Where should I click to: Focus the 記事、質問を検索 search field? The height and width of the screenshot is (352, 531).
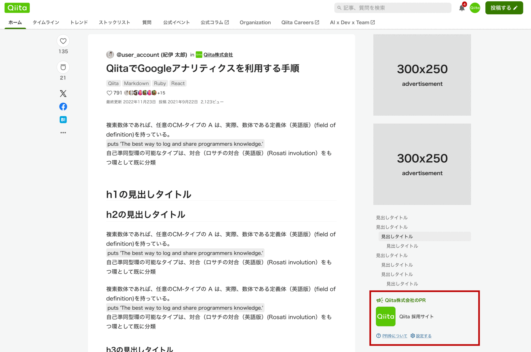coord(393,8)
